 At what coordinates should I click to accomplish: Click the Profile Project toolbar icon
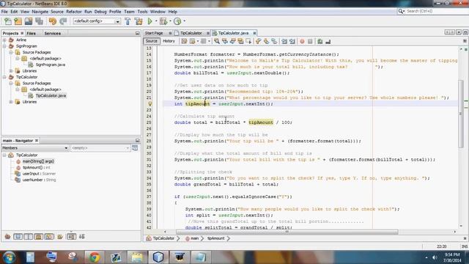coord(177,21)
